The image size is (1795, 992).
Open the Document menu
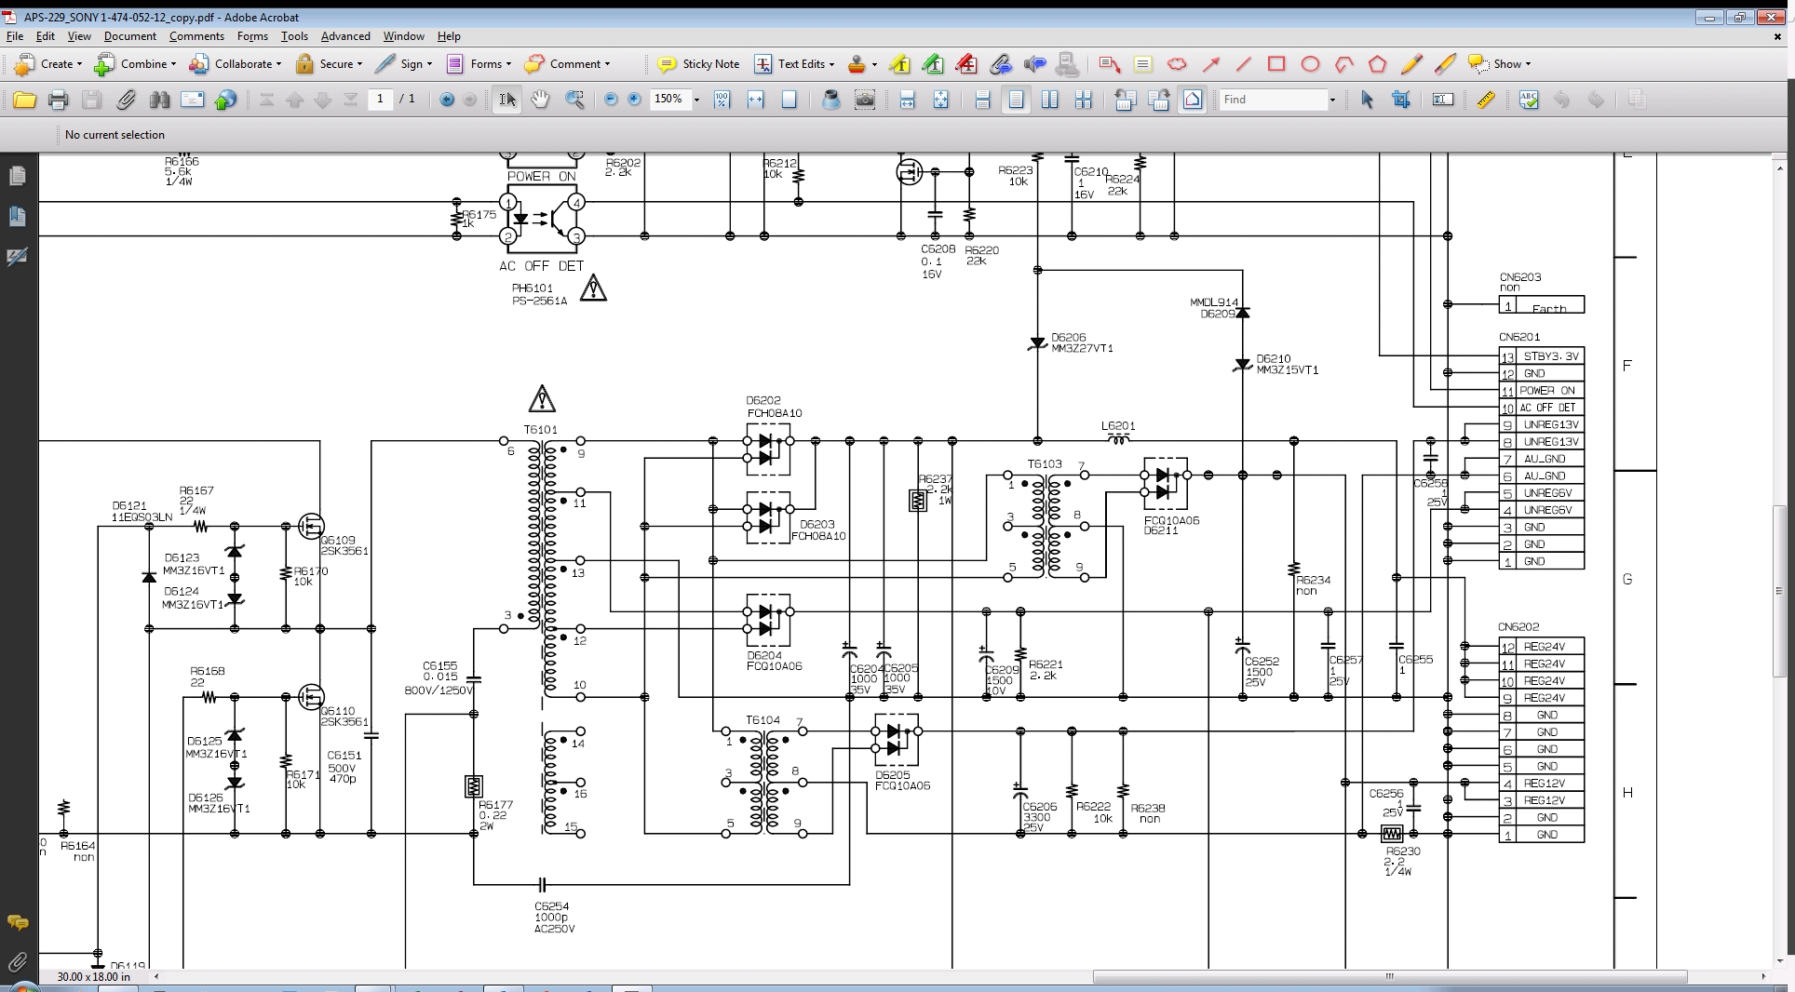(129, 36)
